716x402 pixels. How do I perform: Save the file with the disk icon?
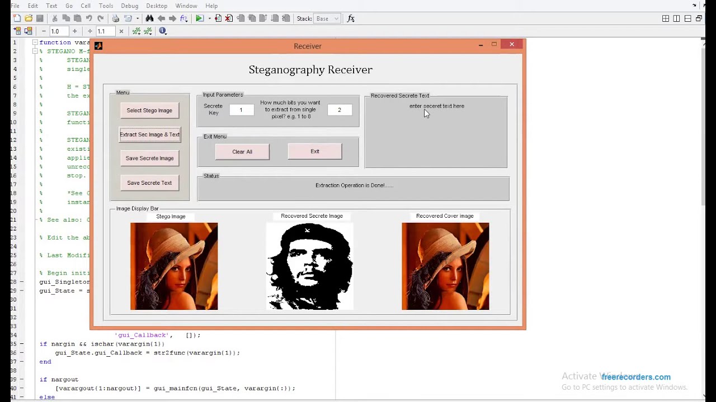40,18
